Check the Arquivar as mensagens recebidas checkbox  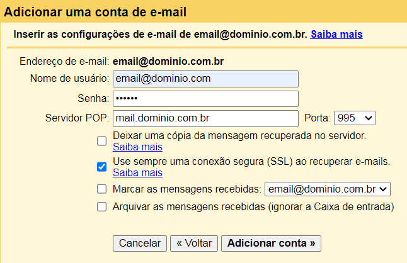coord(101,206)
